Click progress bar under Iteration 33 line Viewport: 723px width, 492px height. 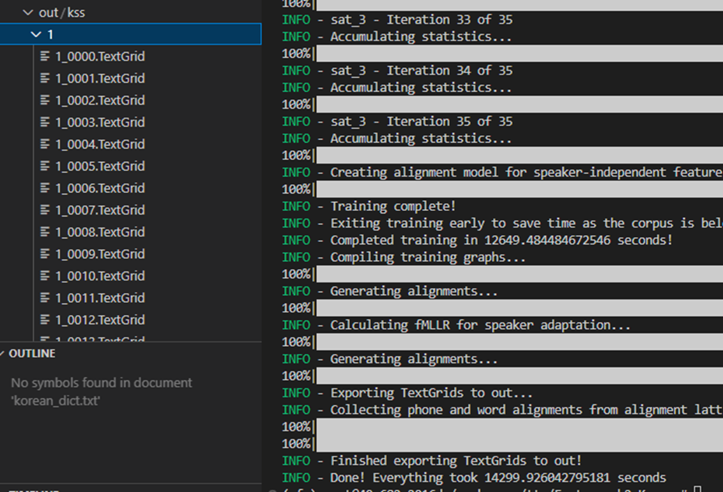[x=520, y=54]
